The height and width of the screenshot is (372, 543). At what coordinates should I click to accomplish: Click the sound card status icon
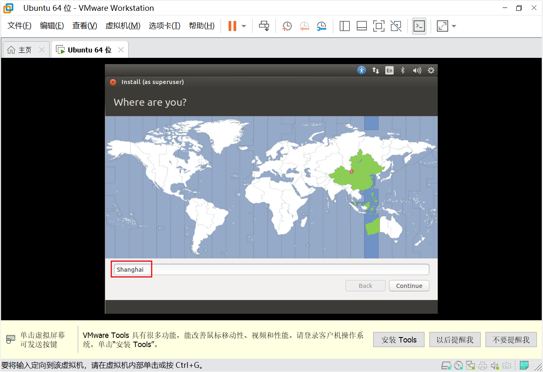(x=495, y=365)
